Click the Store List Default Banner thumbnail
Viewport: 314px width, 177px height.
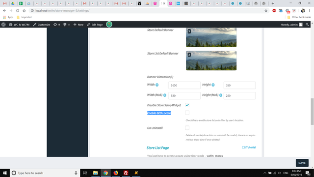[211, 60]
